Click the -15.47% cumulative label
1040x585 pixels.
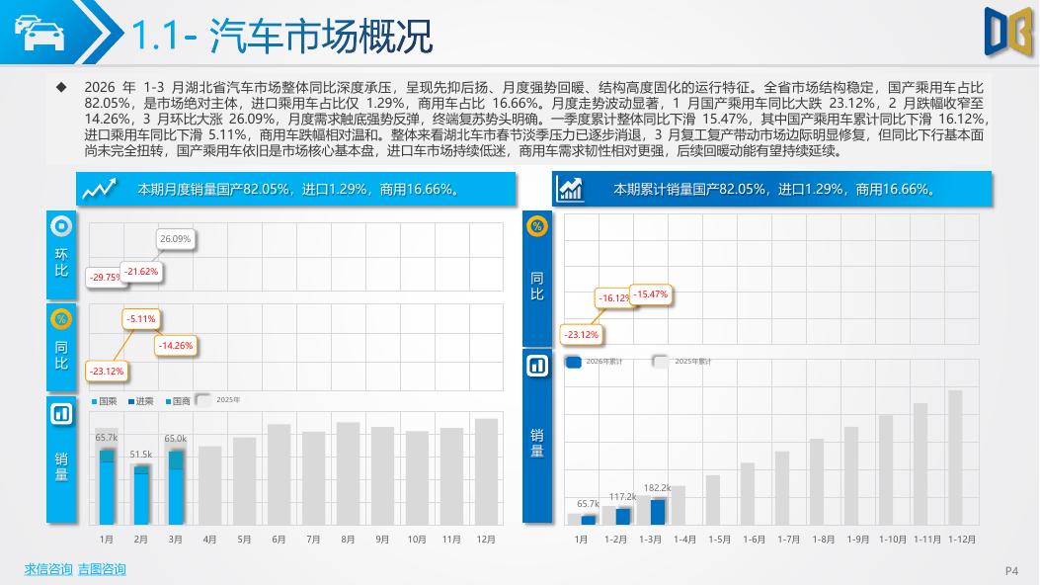point(651,293)
